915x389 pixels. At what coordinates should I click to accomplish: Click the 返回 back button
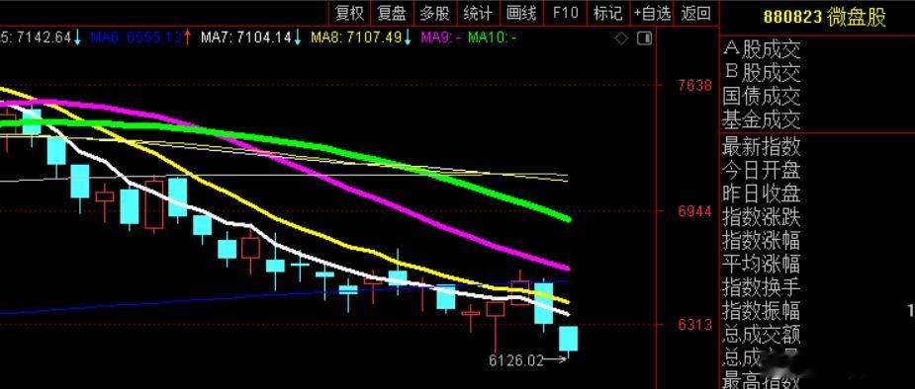[x=696, y=13]
